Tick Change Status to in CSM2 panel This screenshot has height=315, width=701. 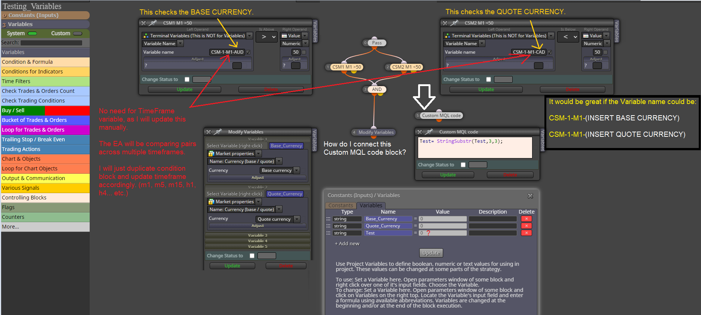tap(488, 79)
